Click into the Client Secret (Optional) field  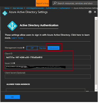tap(48, 77)
